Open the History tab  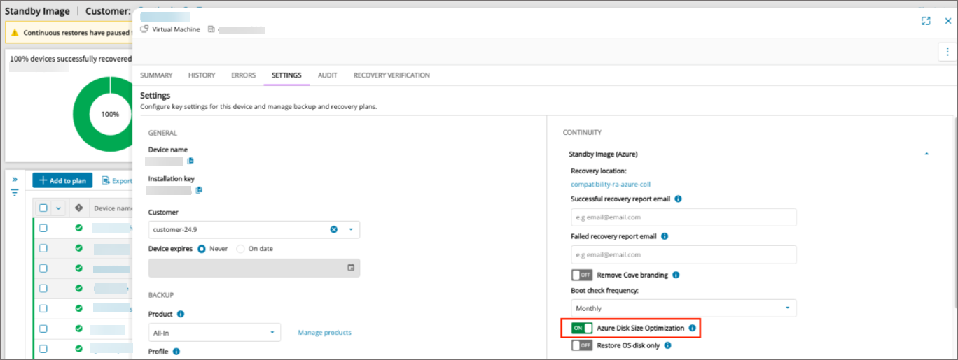202,75
